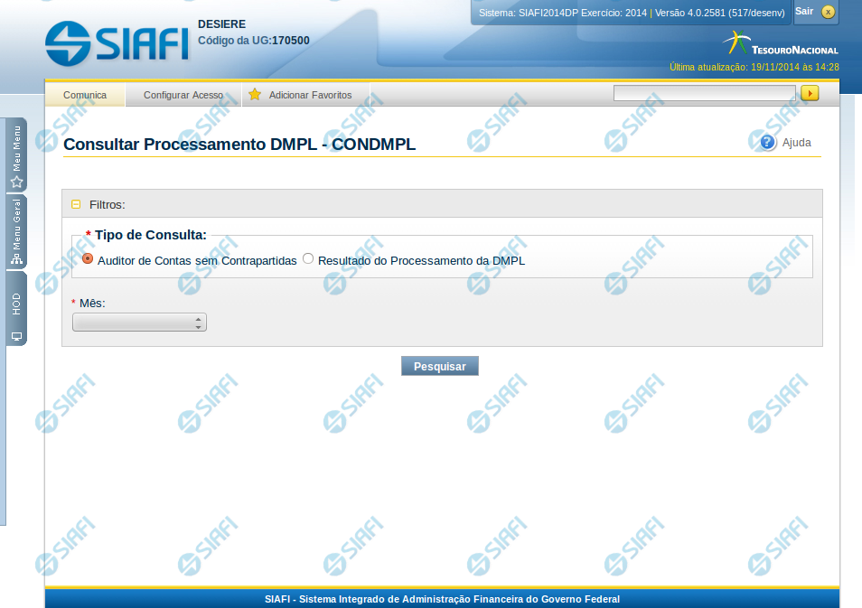Open the Mês dropdown list
The width and height of the screenshot is (862, 608).
click(x=139, y=323)
